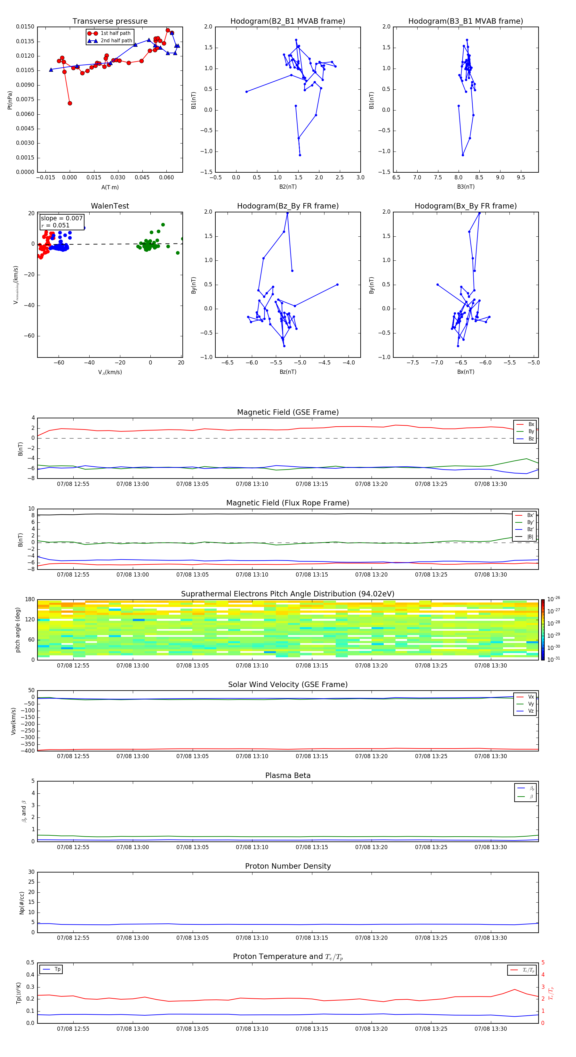Click the '|B|' entry in Flux Rope legend
This screenshot has width=576, height=1057.
tap(525, 537)
